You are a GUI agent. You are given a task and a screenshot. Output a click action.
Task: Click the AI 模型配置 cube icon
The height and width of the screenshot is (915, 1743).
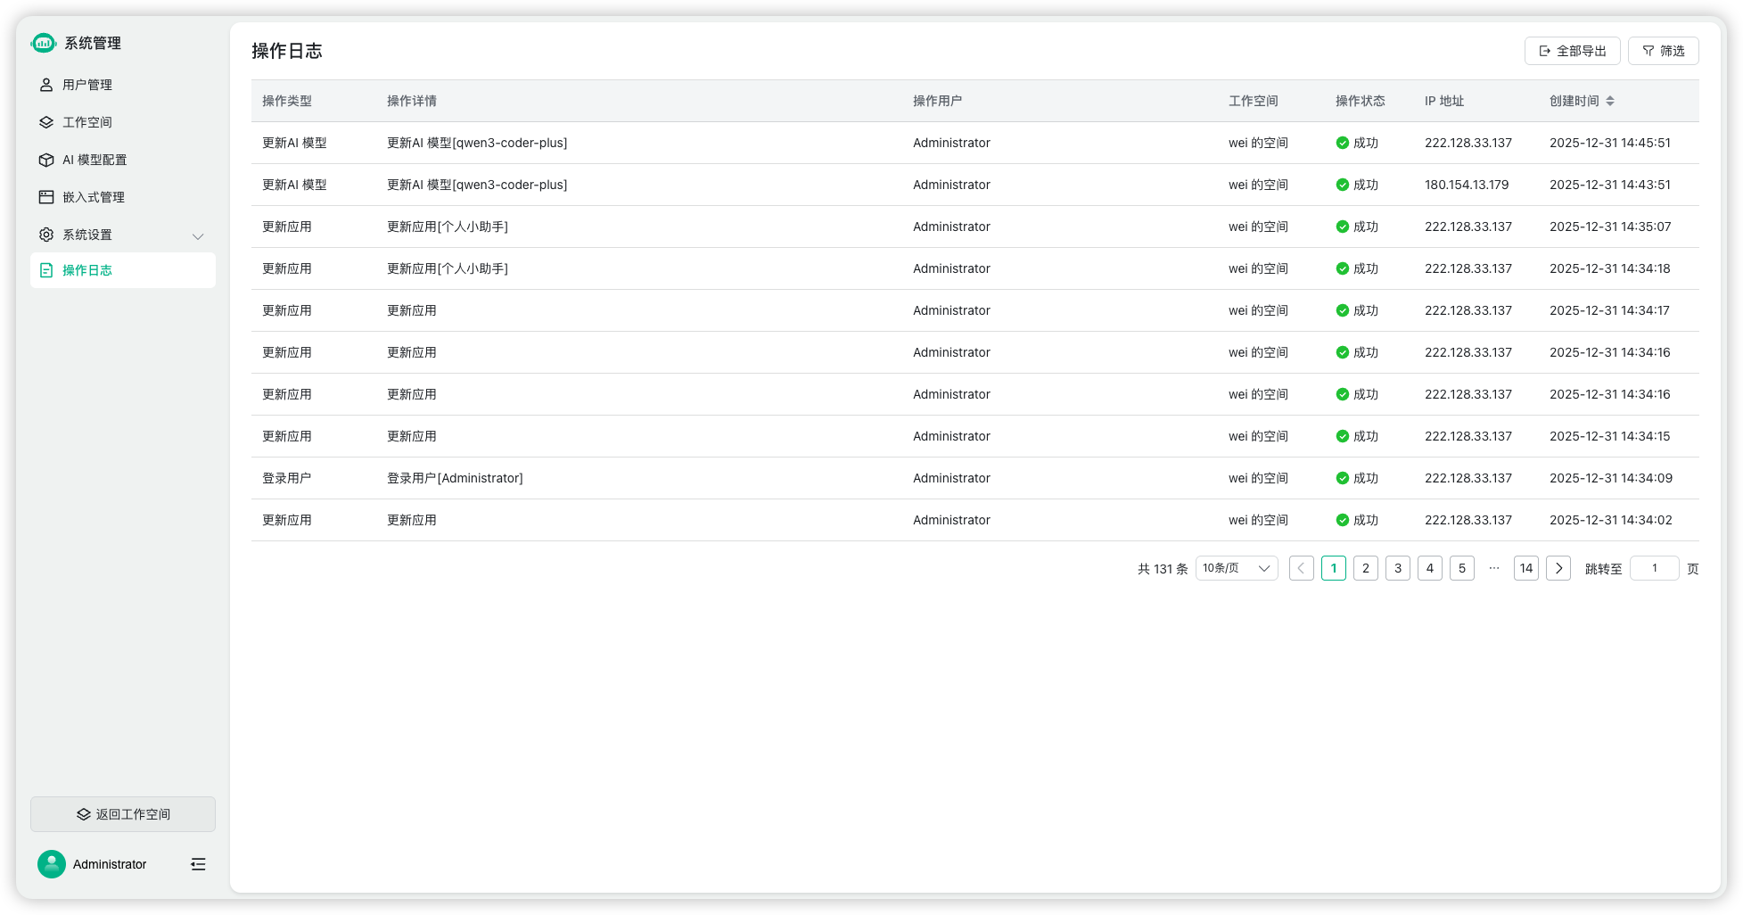point(46,160)
